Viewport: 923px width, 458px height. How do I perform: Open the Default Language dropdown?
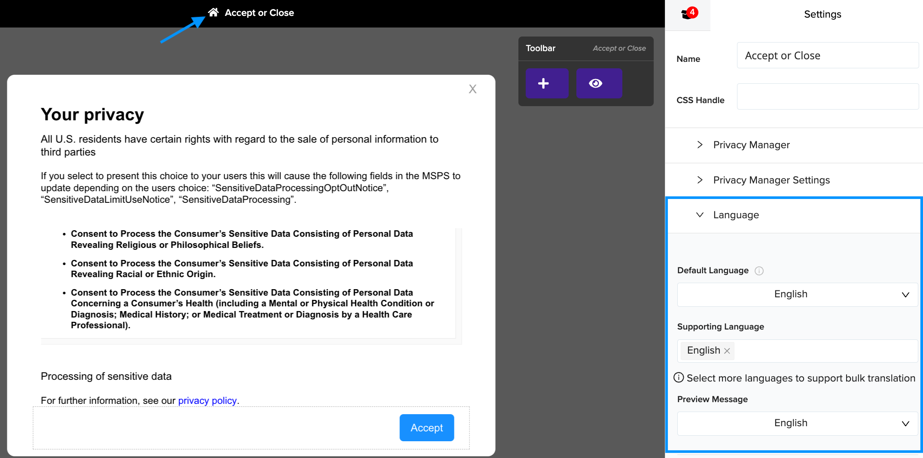[797, 294]
